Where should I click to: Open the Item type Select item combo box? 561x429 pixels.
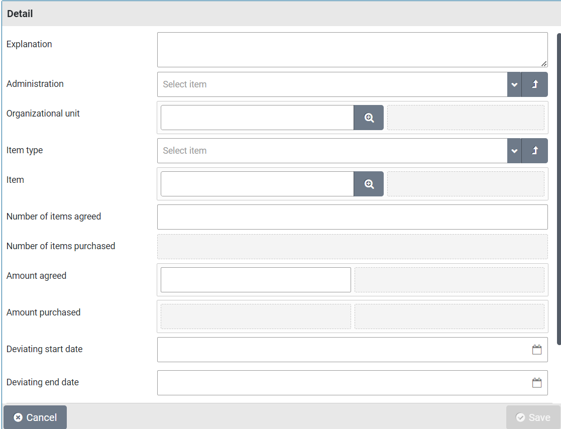pos(331,151)
